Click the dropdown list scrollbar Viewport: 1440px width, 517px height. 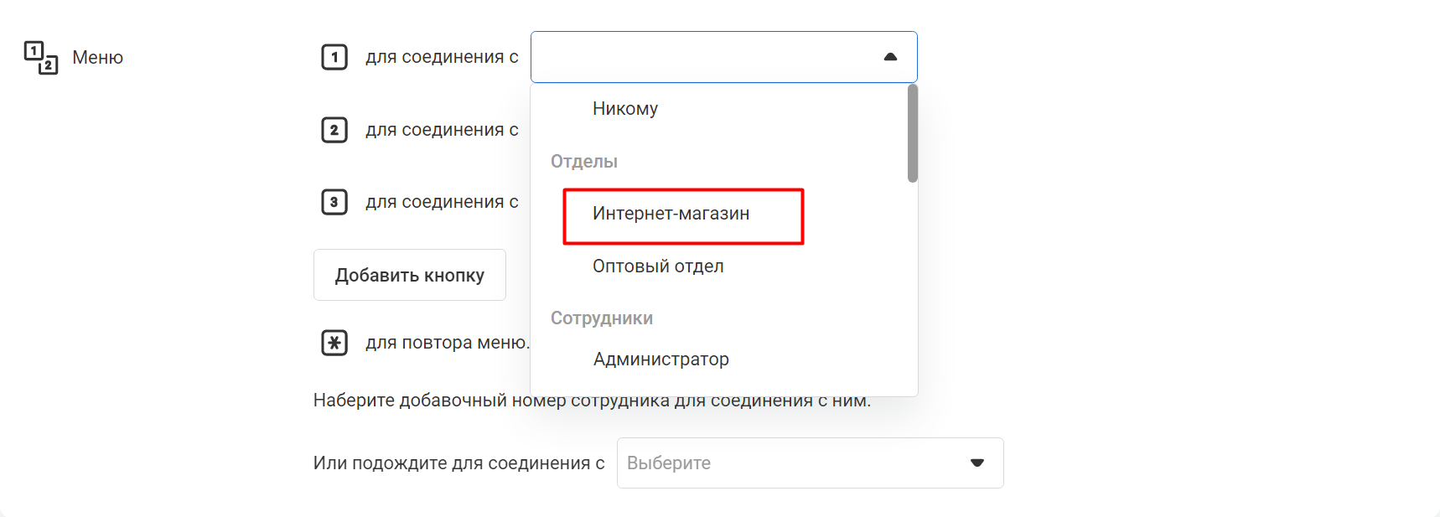click(912, 134)
